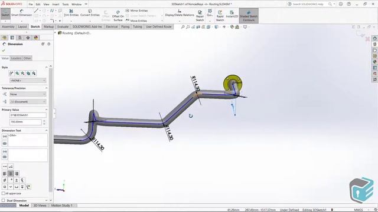
Task: Switch to the 3D Views bottom tab
Action: [x=40, y=206]
